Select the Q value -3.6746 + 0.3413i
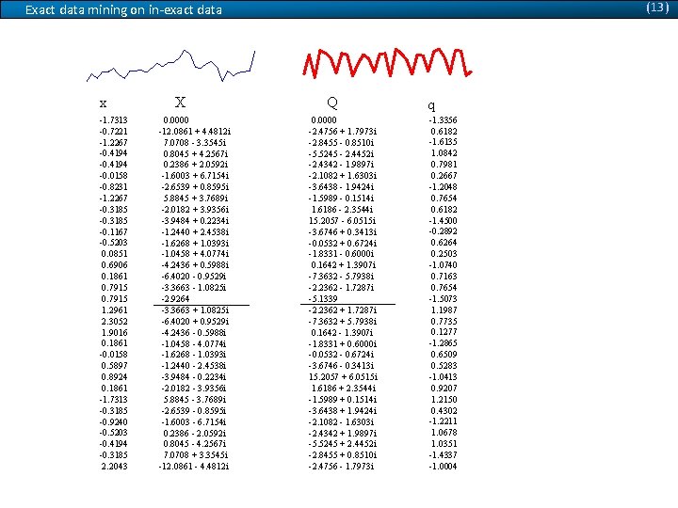The image size is (678, 508). [343, 232]
